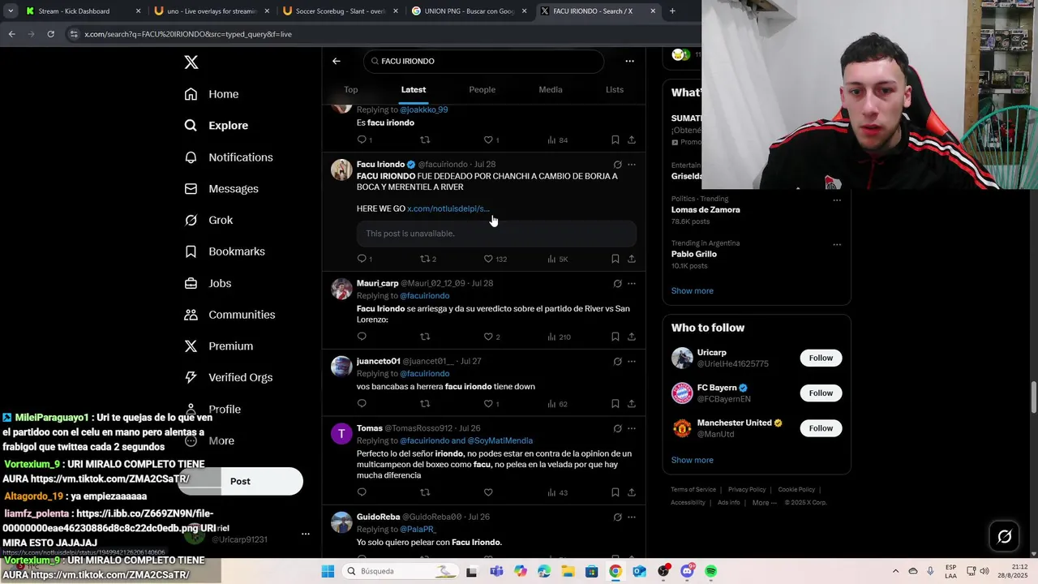Image resolution: width=1038 pixels, height=584 pixels.
Task: Like Mauri_carp's post with 2 likes
Action: [488, 337]
